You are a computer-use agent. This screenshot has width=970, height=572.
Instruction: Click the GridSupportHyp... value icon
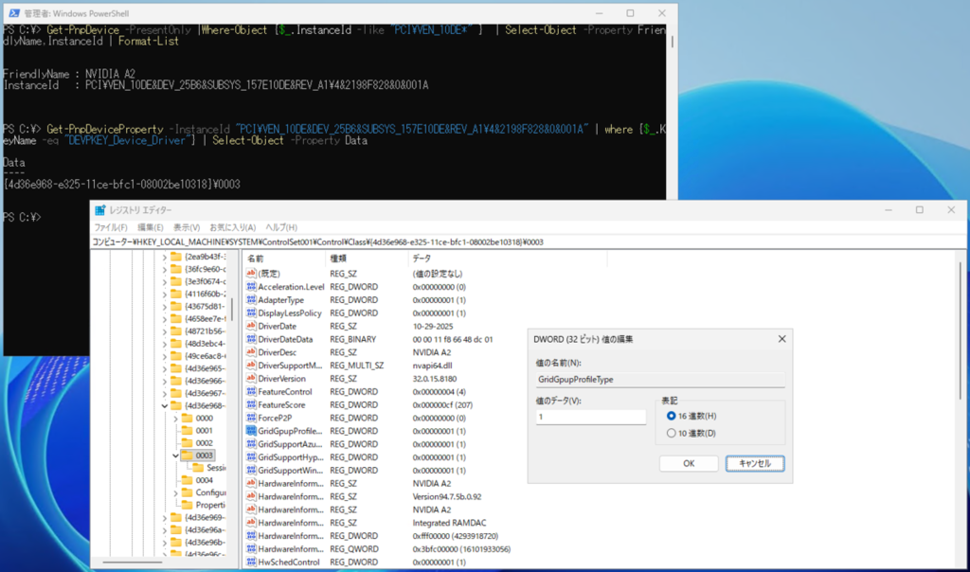point(251,457)
